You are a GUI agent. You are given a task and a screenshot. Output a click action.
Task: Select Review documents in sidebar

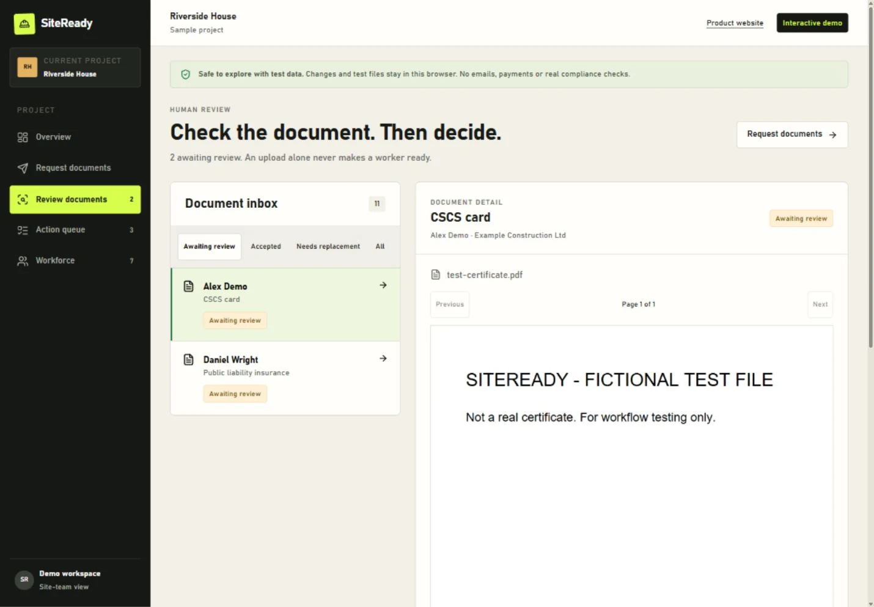point(75,199)
